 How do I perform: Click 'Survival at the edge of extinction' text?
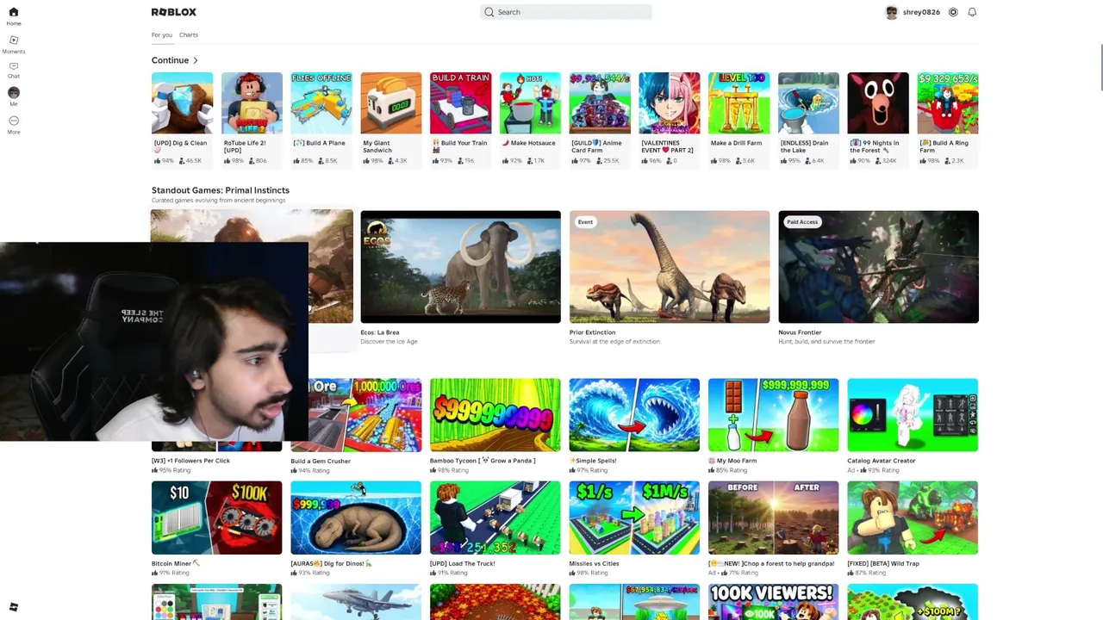click(x=614, y=342)
